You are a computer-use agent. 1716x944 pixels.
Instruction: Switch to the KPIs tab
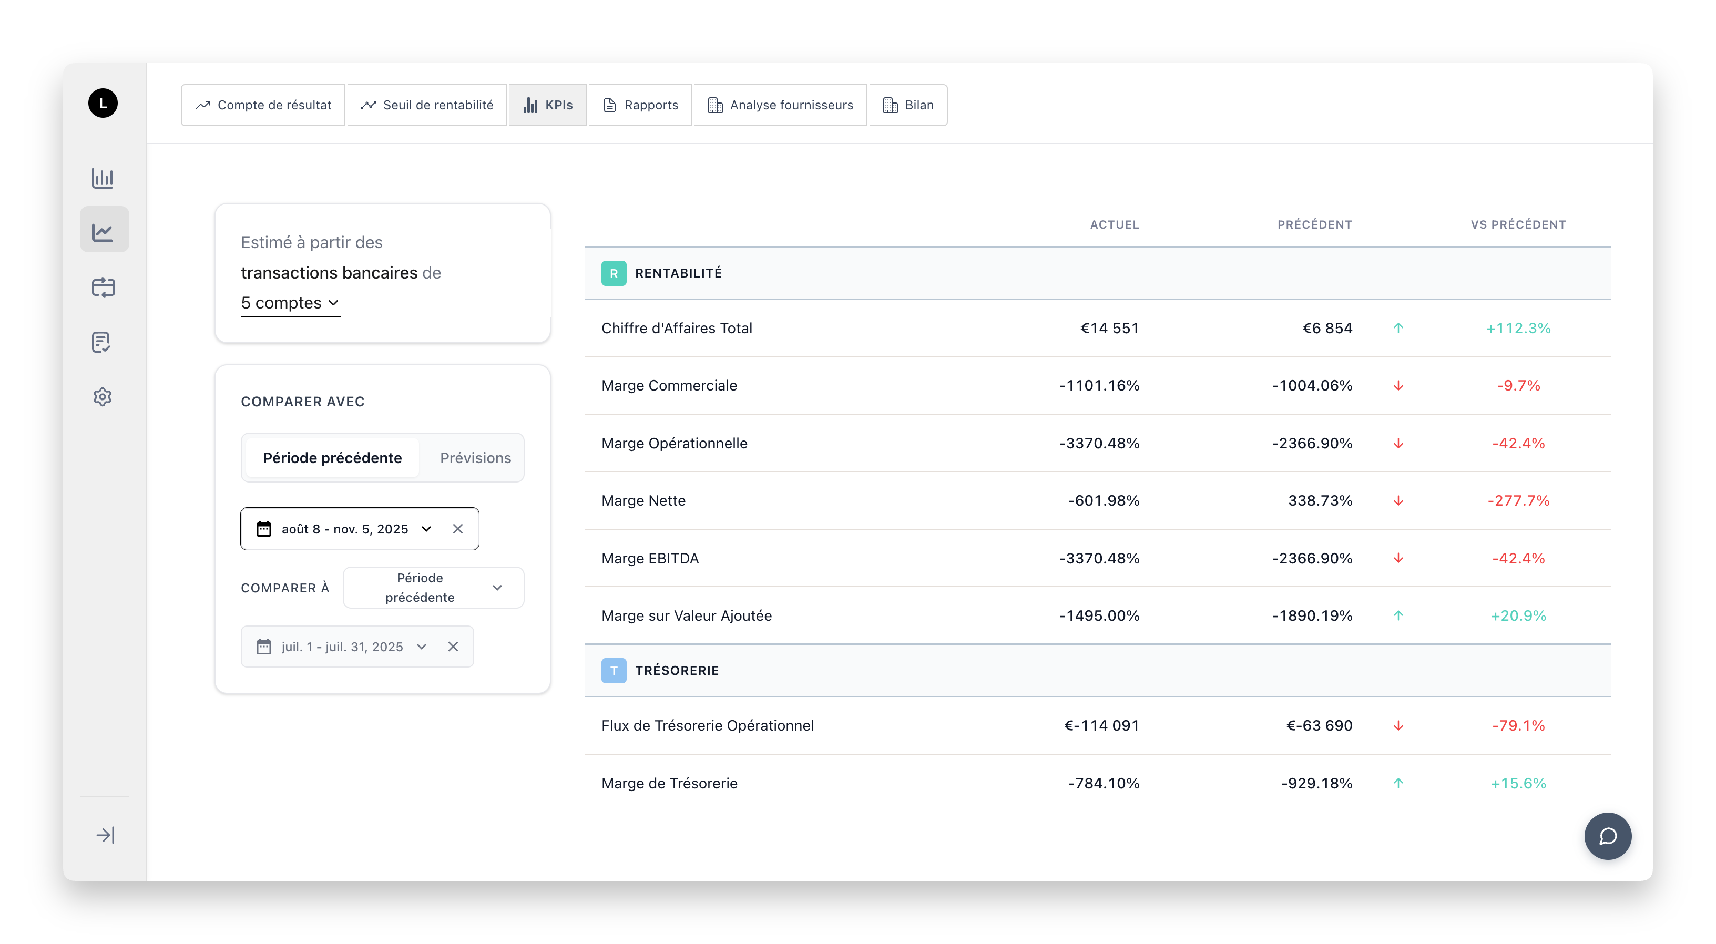click(547, 105)
